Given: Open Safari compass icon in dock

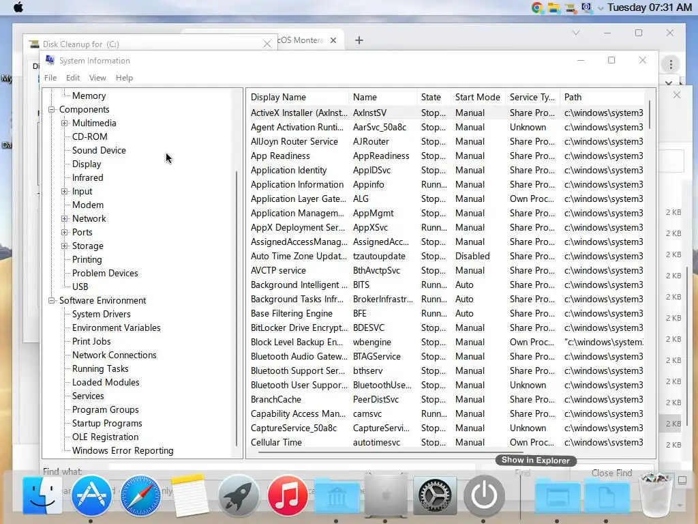Looking at the screenshot, I should tap(140, 495).
